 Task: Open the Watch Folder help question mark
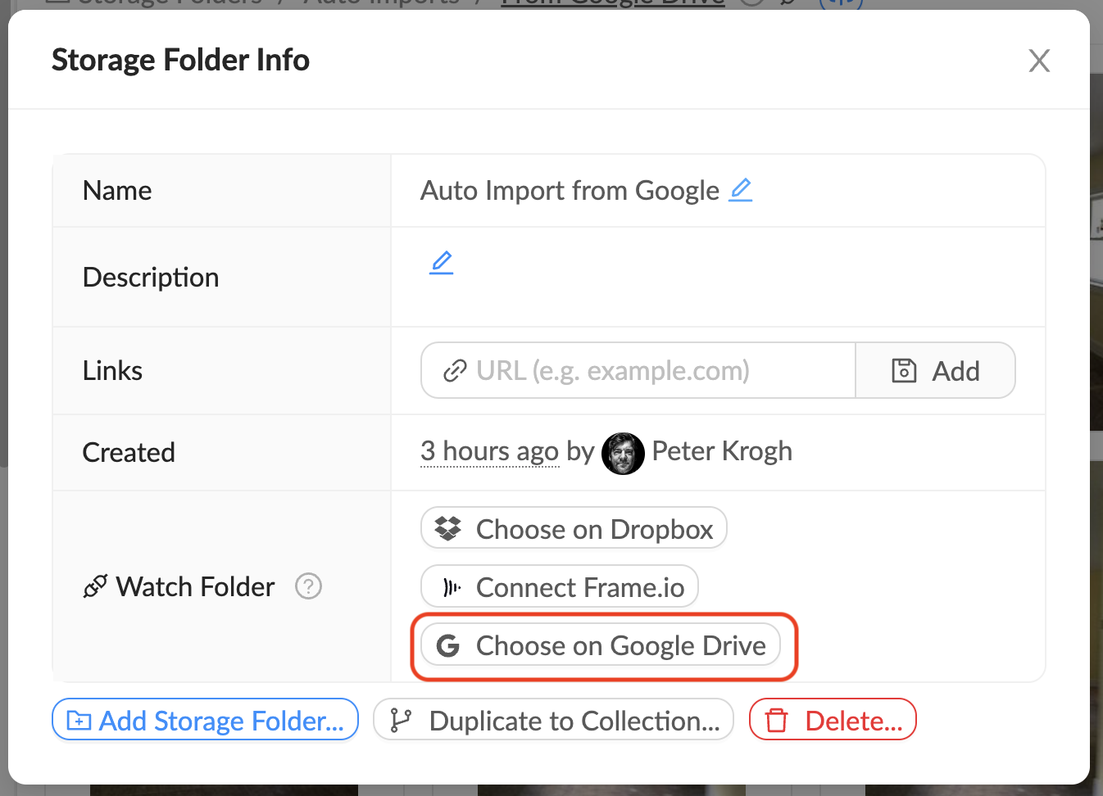[x=308, y=586]
